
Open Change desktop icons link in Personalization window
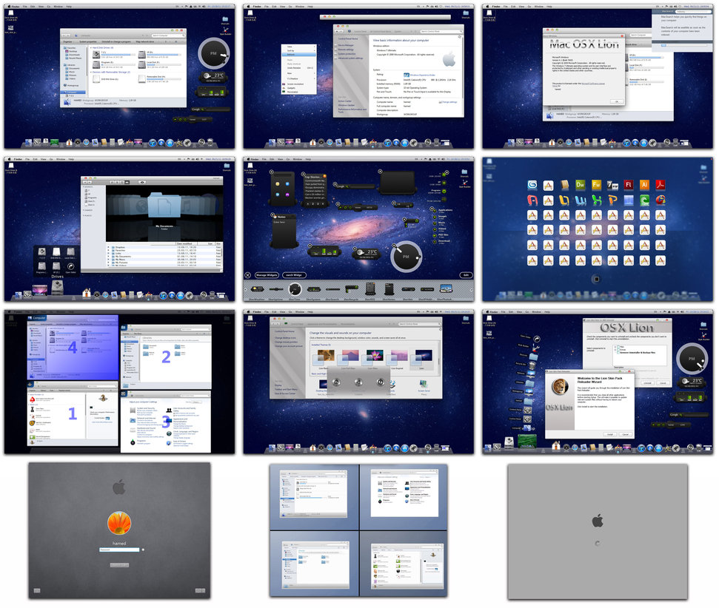click(286, 338)
